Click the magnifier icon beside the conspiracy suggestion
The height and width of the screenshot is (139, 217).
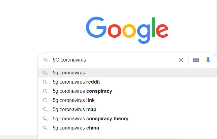[45, 91]
